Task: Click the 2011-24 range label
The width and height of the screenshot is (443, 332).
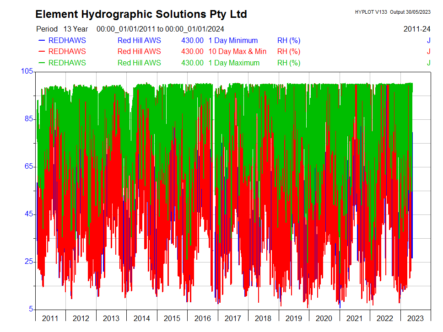Action: coord(417,29)
